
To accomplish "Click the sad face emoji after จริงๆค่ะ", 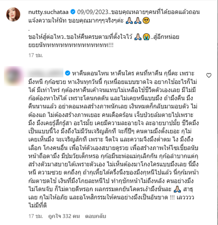I will [146, 20].
